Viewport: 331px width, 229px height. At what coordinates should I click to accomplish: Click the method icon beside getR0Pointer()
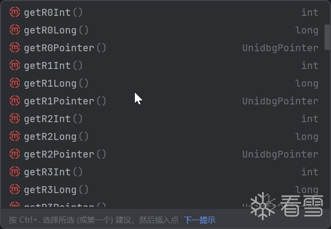point(15,48)
